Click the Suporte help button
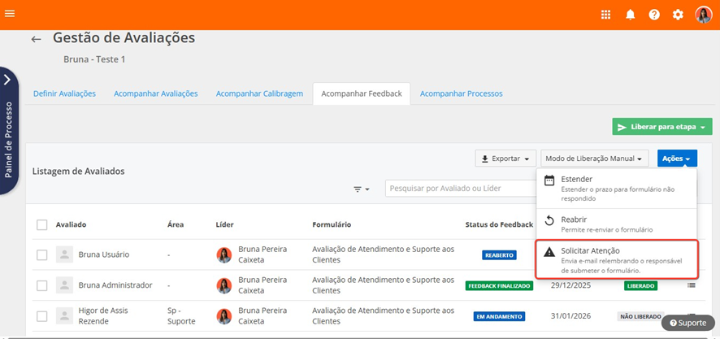The width and height of the screenshot is (720, 339). pyautogui.click(x=687, y=323)
